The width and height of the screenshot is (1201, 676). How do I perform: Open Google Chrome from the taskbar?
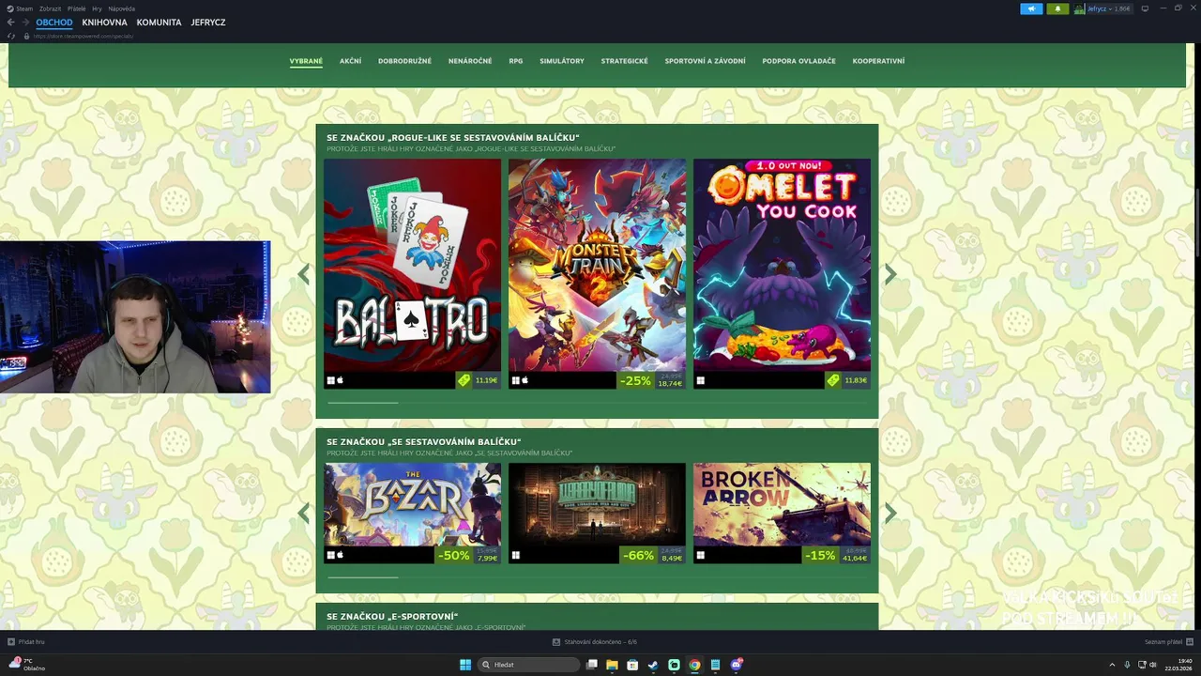click(x=694, y=665)
